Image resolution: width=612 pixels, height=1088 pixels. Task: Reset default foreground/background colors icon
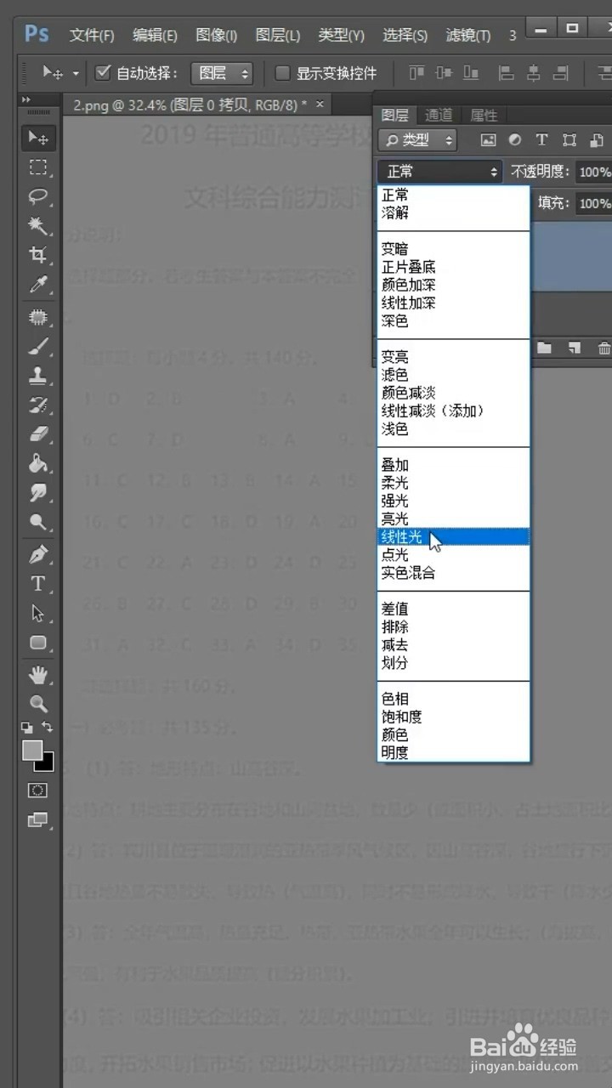pos(27,728)
